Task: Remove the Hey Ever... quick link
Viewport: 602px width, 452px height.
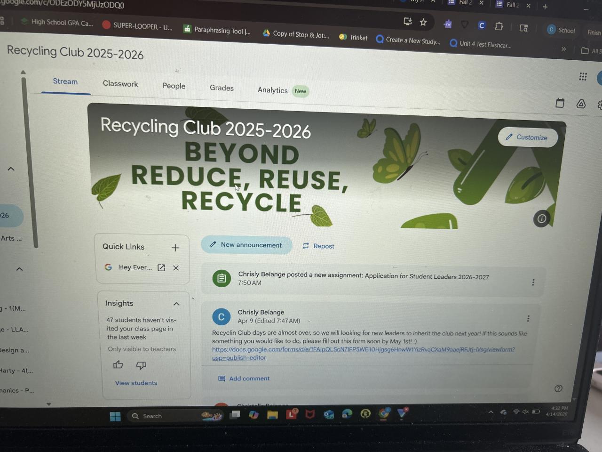Action: point(176,268)
